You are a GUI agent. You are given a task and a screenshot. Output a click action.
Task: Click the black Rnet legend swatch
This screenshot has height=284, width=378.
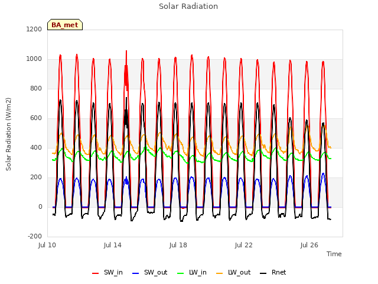(x=263, y=273)
